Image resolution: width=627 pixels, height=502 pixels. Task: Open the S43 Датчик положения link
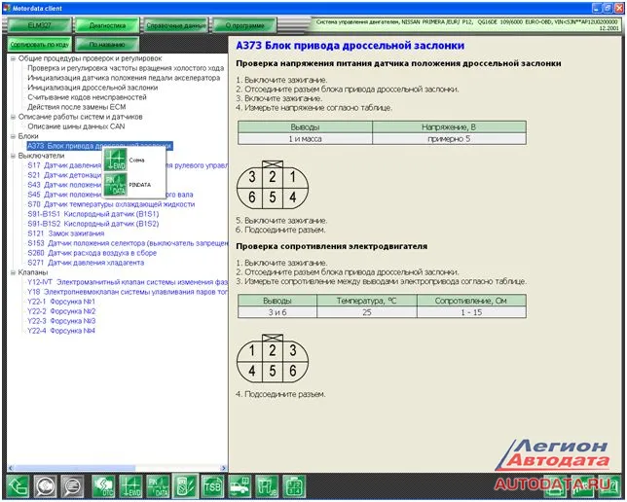[64, 185]
